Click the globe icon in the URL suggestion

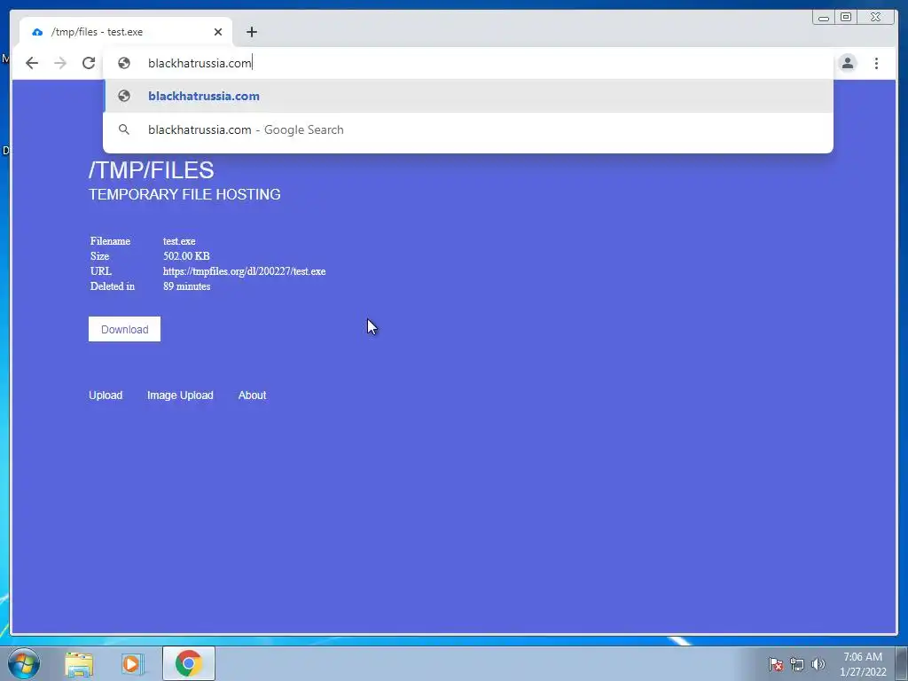click(124, 96)
